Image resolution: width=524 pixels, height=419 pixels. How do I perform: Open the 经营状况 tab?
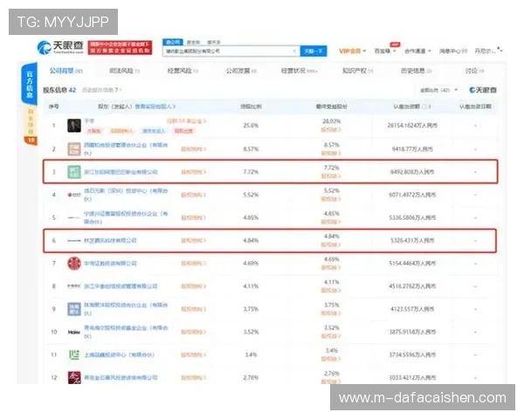tap(299, 71)
